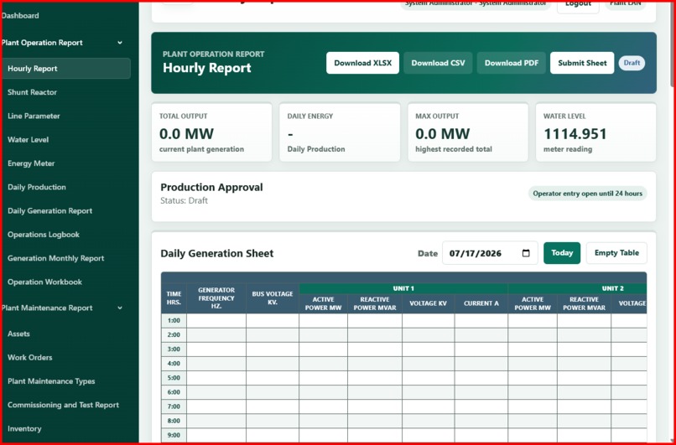676x445 pixels.
Task: Click the UNIT 1 group header
Action: pyautogui.click(x=403, y=288)
